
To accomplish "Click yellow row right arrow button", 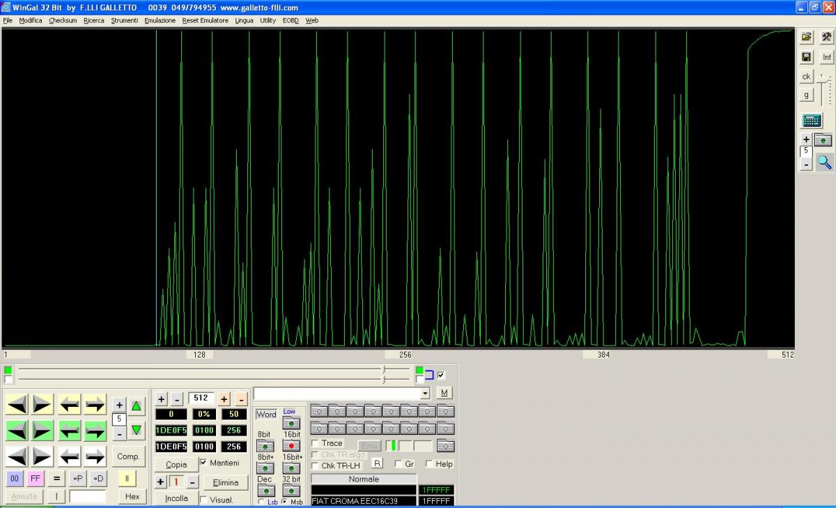I will click(95, 404).
